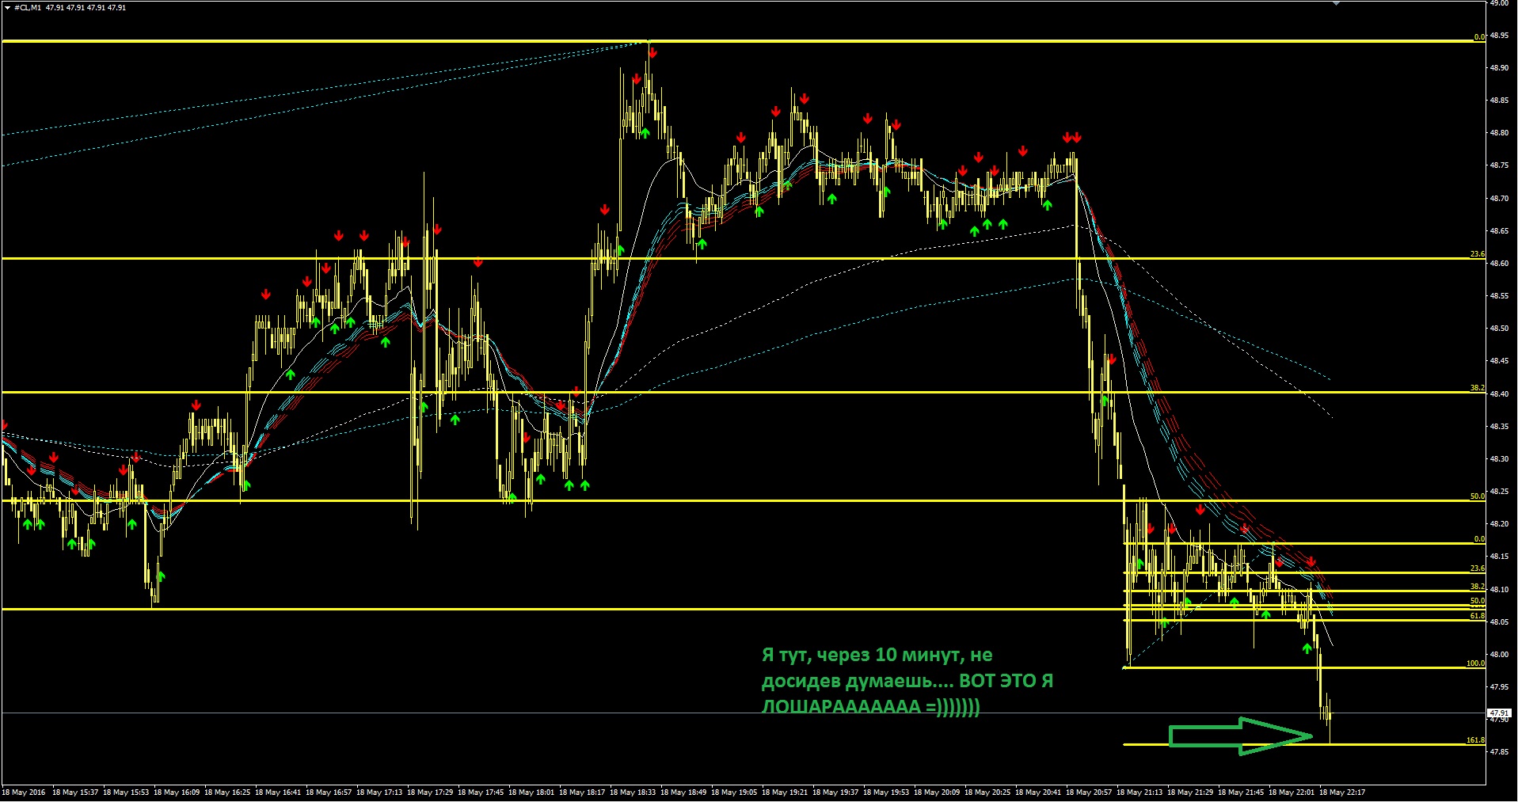Click the 48.75 price scale label
The width and height of the screenshot is (1518, 802).
pyautogui.click(x=1499, y=165)
